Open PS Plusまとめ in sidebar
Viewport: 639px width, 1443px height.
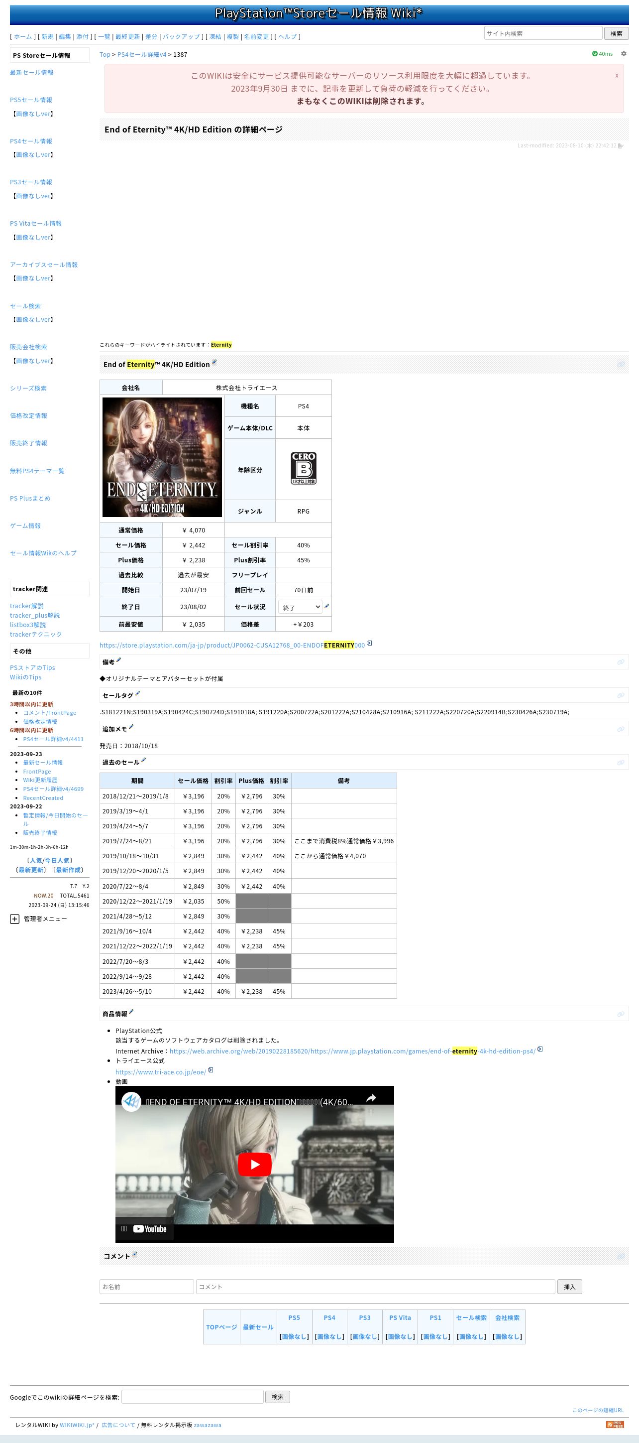[x=30, y=499]
